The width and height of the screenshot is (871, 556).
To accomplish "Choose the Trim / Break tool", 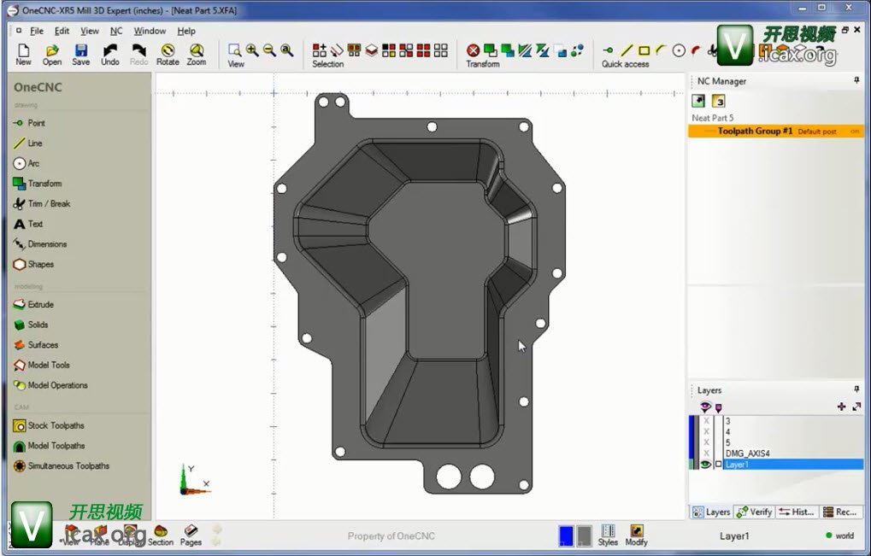I will point(48,203).
